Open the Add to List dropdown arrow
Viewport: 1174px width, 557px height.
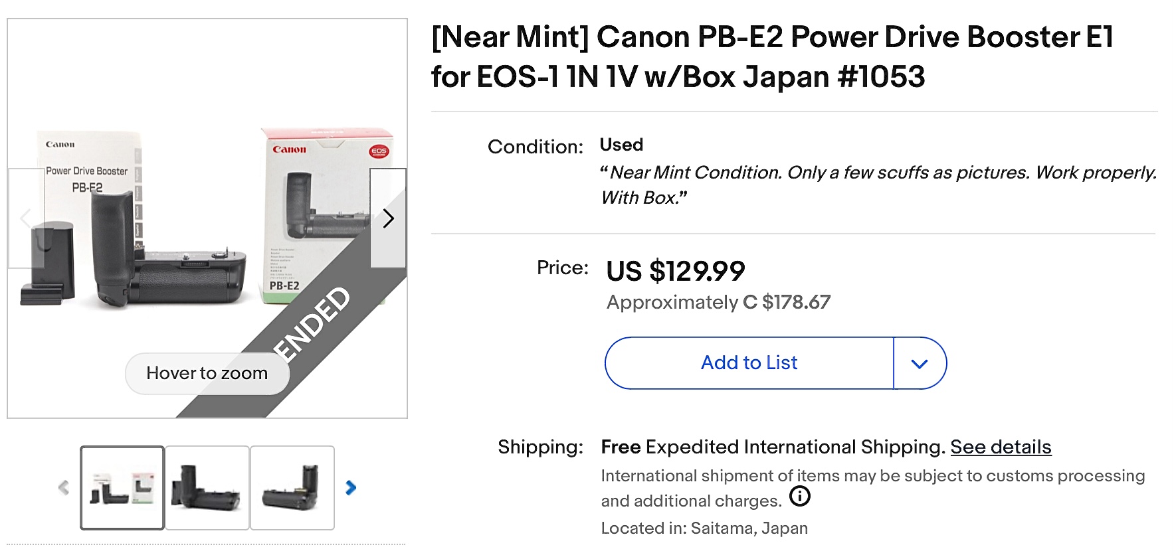(x=920, y=363)
